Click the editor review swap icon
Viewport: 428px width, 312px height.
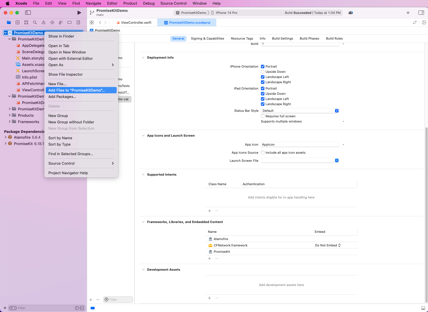(x=415, y=23)
